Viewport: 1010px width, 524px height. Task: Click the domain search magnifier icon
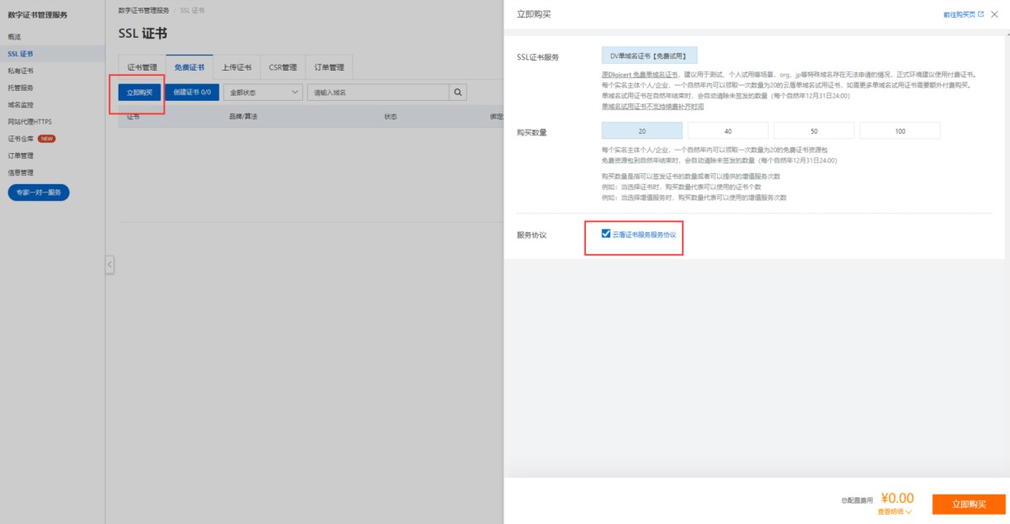click(x=459, y=92)
